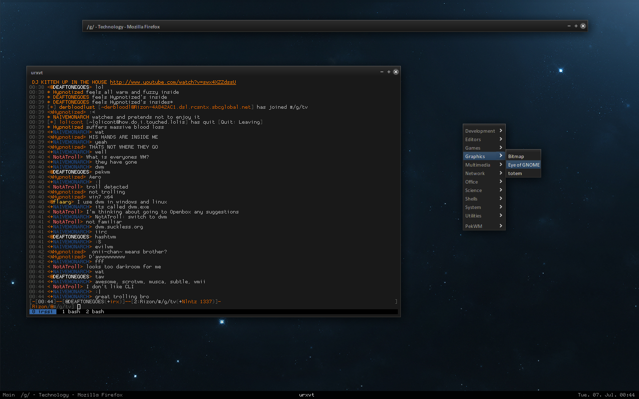This screenshot has width=639, height=399.
Task: Switch to the '1 bash' screen tab
Action: 71,312
